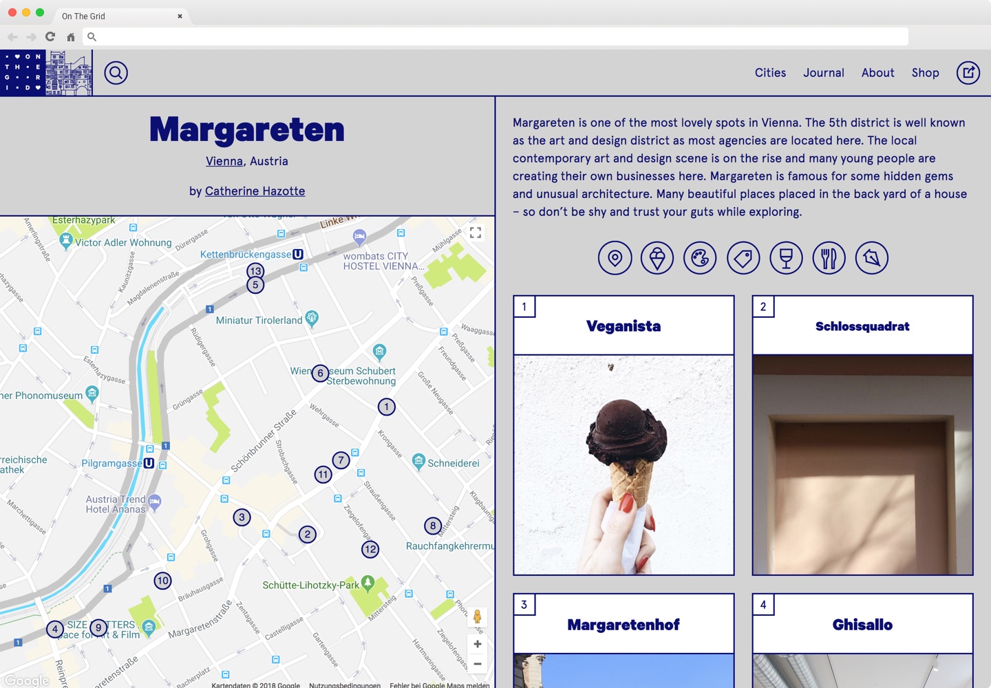Screen dimensions: 991x688
Task: Go to the About page
Action: 877,73
